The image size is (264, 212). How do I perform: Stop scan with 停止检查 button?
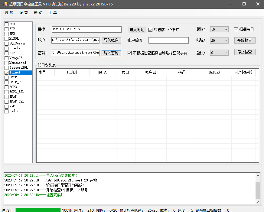click(245, 52)
